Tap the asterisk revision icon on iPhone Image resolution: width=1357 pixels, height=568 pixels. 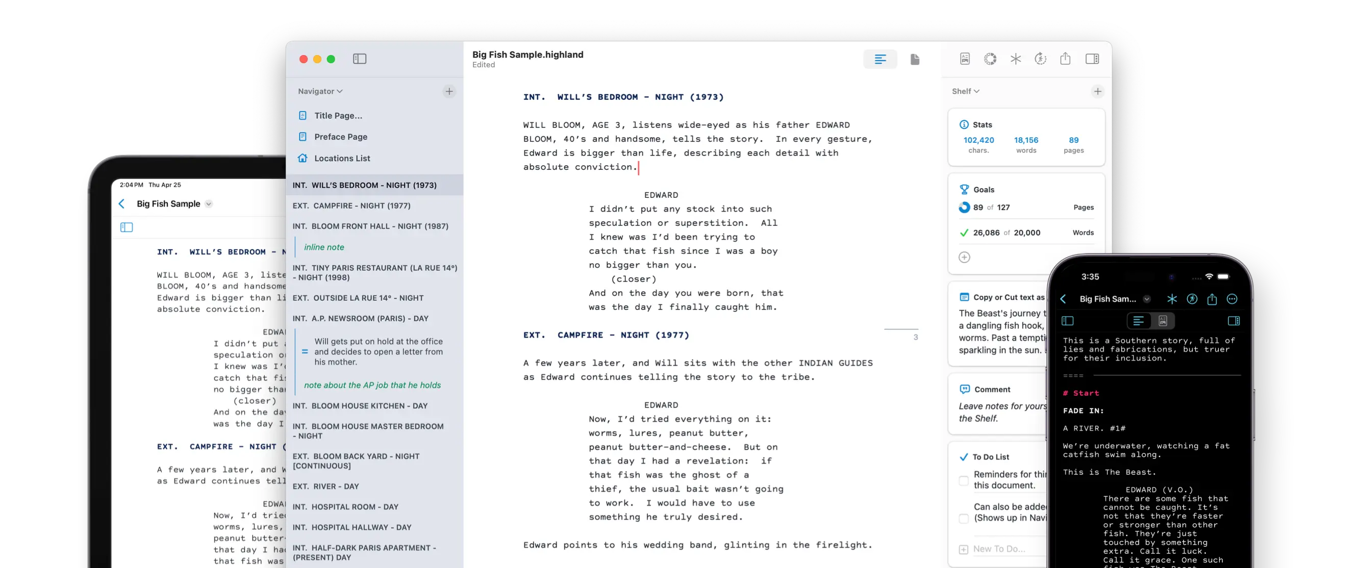coord(1172,299)
